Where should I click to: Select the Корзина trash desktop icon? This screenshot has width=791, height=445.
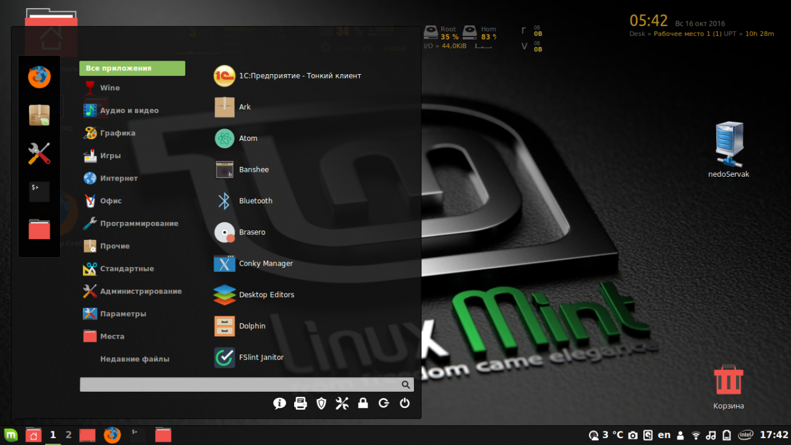pos(729,388)
